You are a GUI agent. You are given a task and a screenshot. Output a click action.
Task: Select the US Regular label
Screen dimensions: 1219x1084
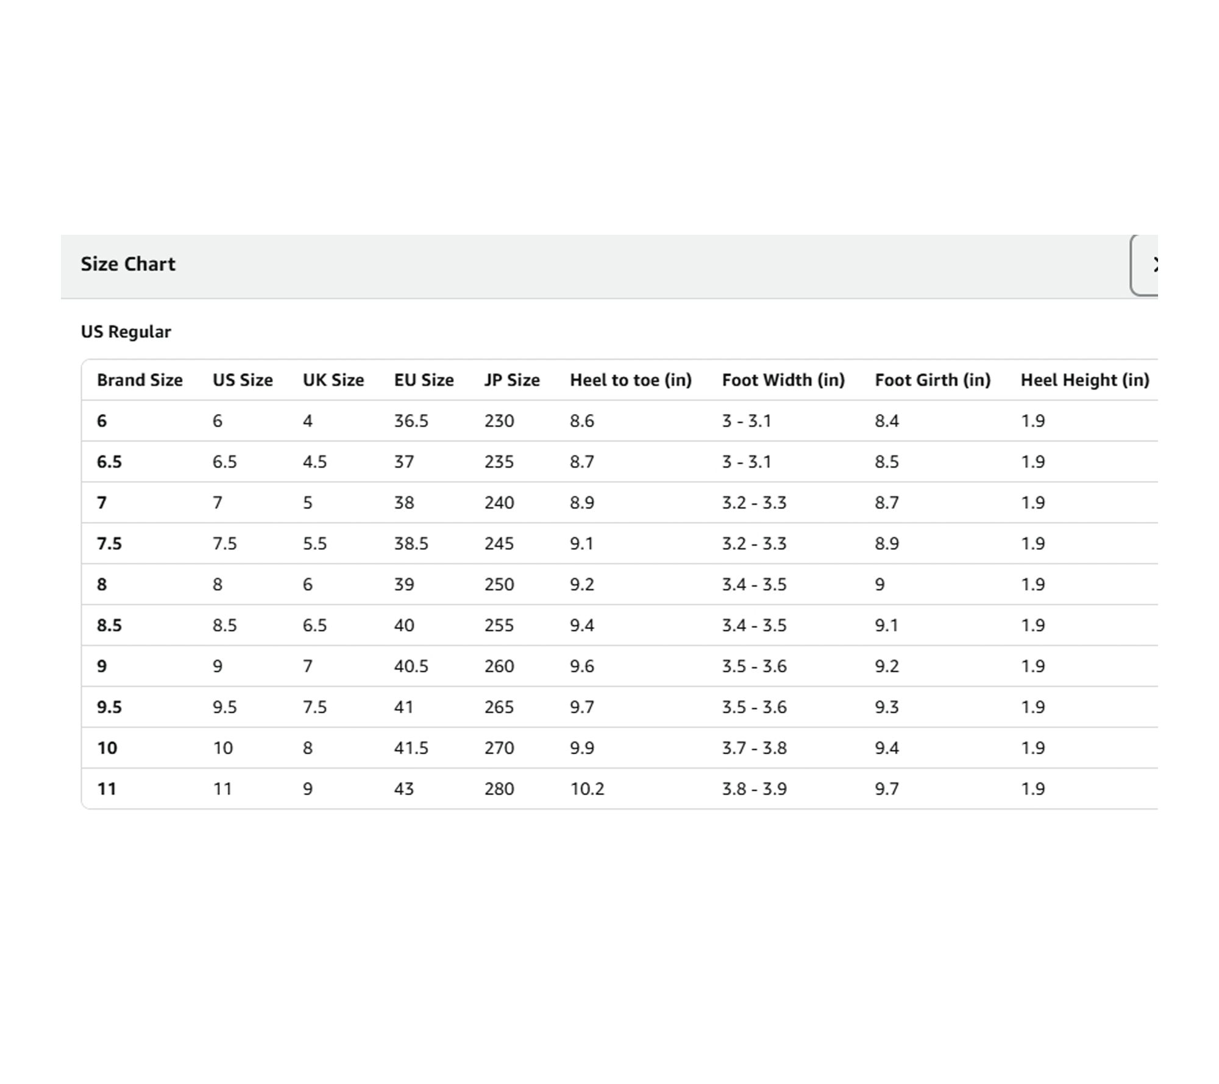tap(126, 332)
